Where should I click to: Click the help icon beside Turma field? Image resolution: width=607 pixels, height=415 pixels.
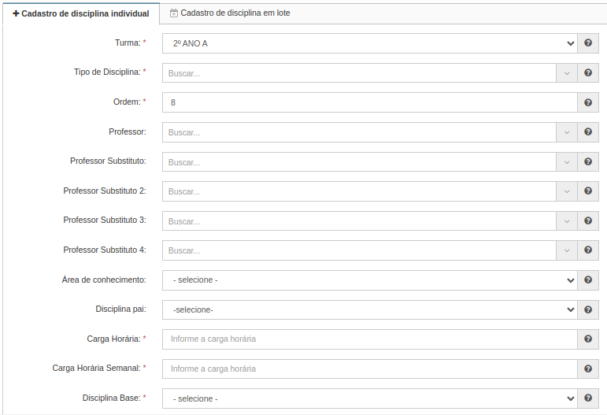point(587,43)
